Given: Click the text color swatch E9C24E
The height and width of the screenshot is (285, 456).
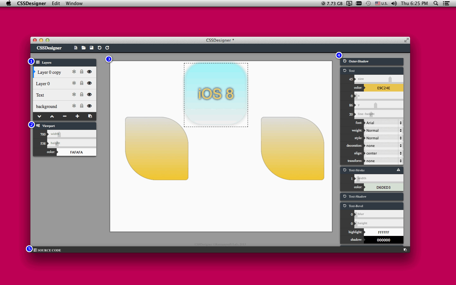Looking at the screenshot, I should (383, 88).
